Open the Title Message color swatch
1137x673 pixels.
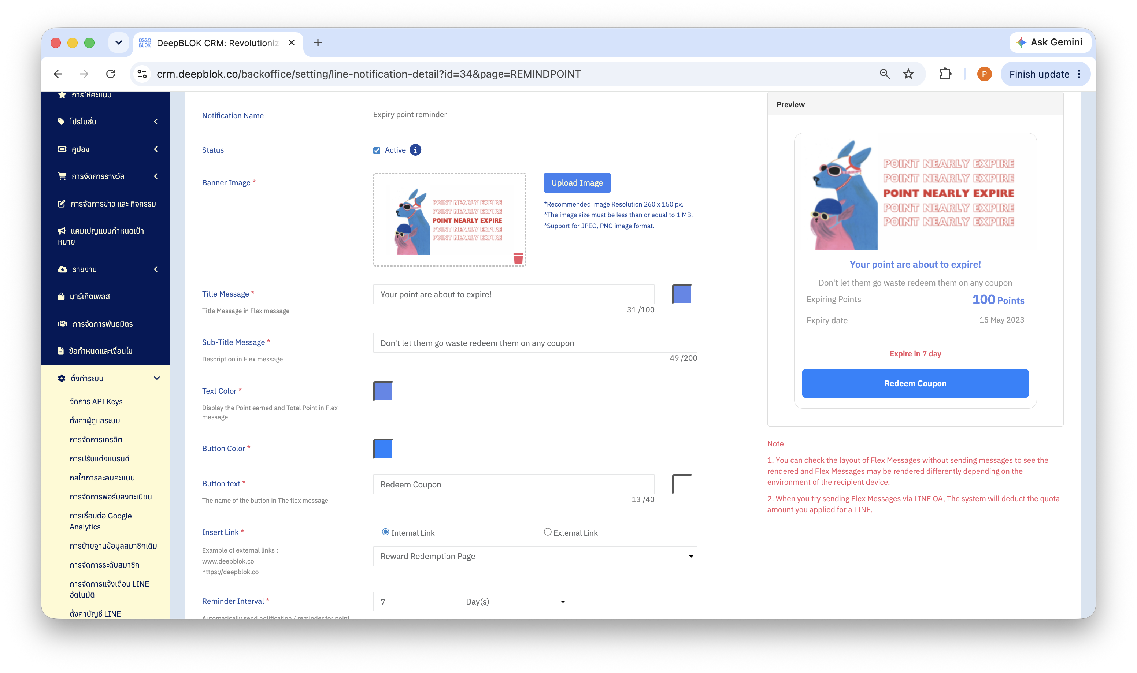682,294
